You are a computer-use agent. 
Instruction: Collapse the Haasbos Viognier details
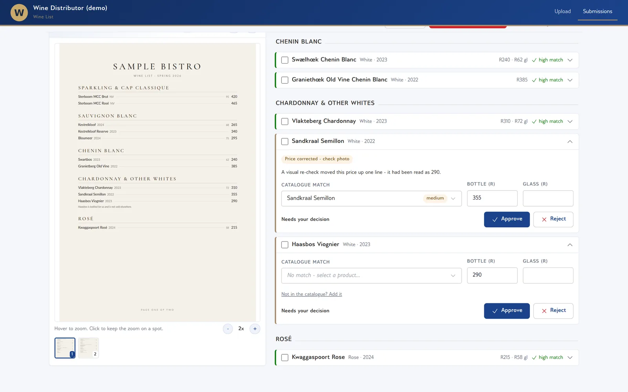(570, 245)
